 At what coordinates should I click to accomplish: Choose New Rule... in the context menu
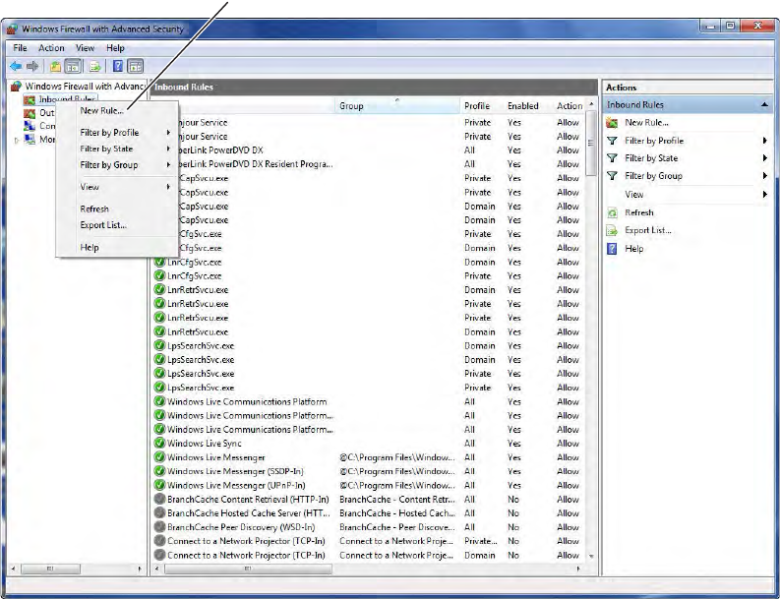[x=102, y=110]
